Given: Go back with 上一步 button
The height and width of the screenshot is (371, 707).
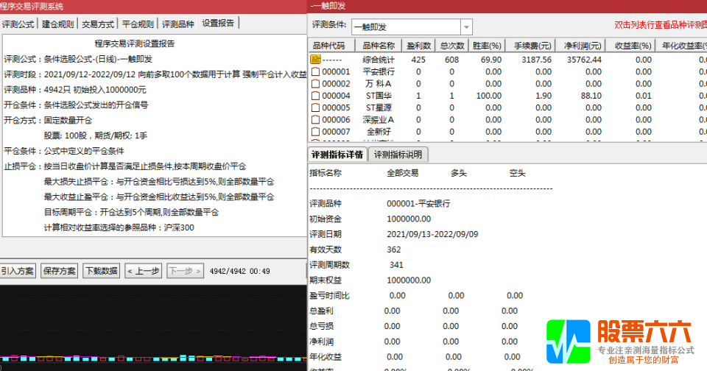Looking at the screenshot, I should click(144, 271).
